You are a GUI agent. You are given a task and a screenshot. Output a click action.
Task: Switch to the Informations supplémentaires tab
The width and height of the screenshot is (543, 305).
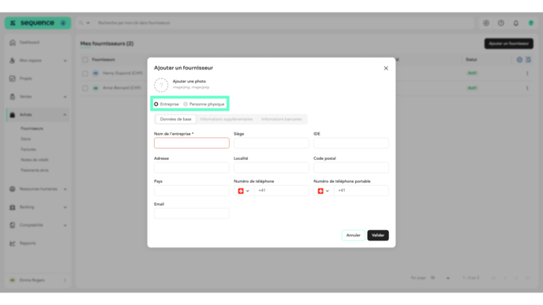(x=227, y=119)
